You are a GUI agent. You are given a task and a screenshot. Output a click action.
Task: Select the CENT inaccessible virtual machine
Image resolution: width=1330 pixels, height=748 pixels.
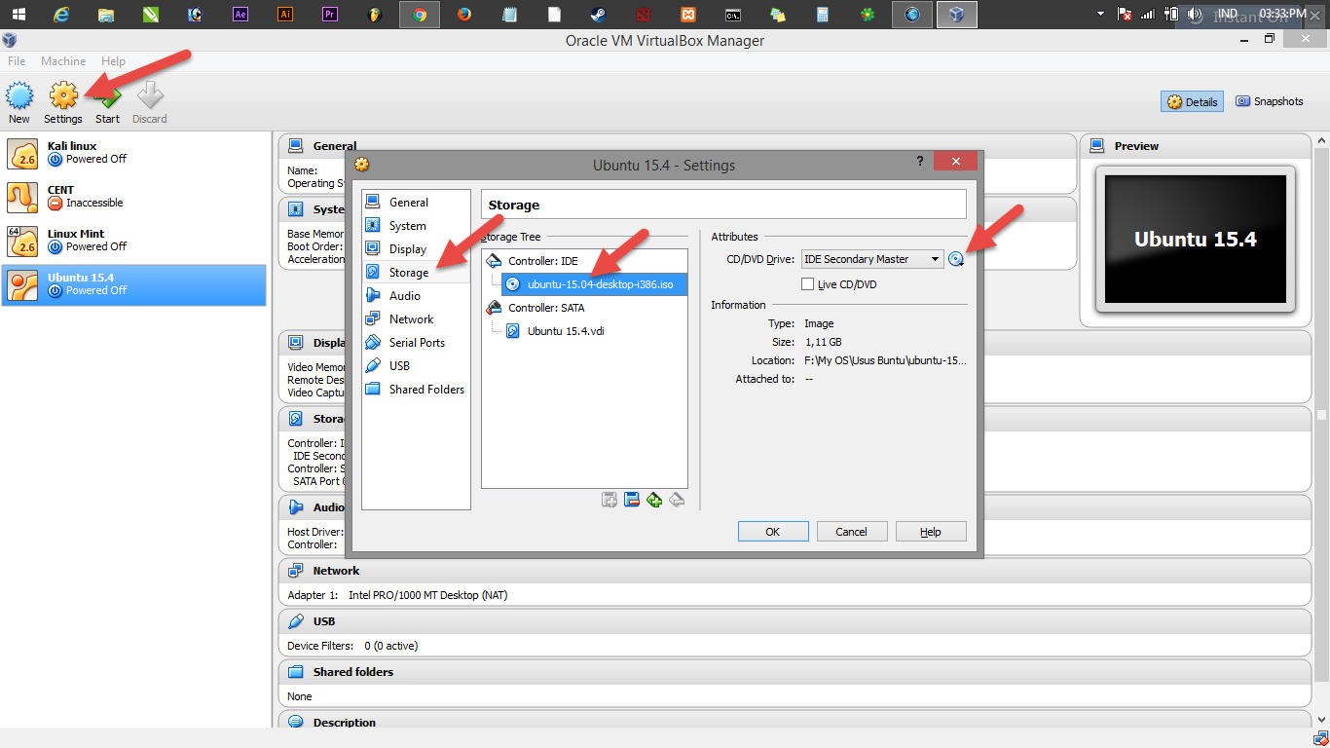pyautogui.click(x=133, y=197)
